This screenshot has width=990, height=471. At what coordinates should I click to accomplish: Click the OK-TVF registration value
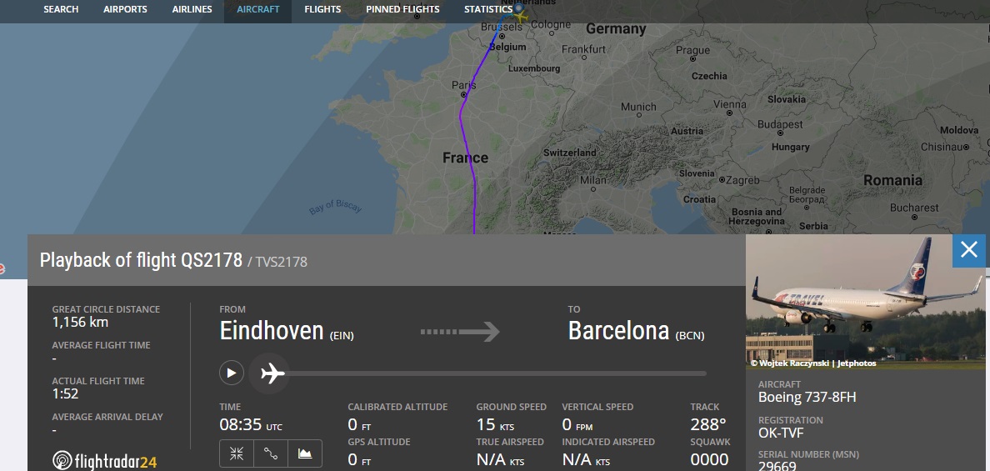[x=782, y=433]
